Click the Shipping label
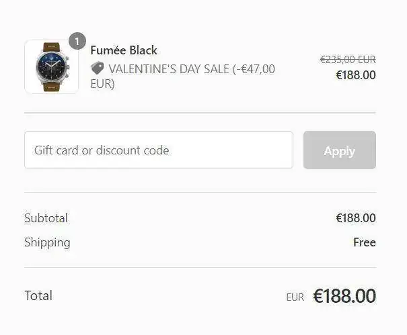This screenshot has width=407, height=335. click(47, 242)
